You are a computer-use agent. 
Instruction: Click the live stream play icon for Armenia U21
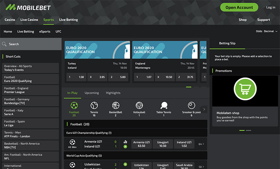(x=125, y=147)
